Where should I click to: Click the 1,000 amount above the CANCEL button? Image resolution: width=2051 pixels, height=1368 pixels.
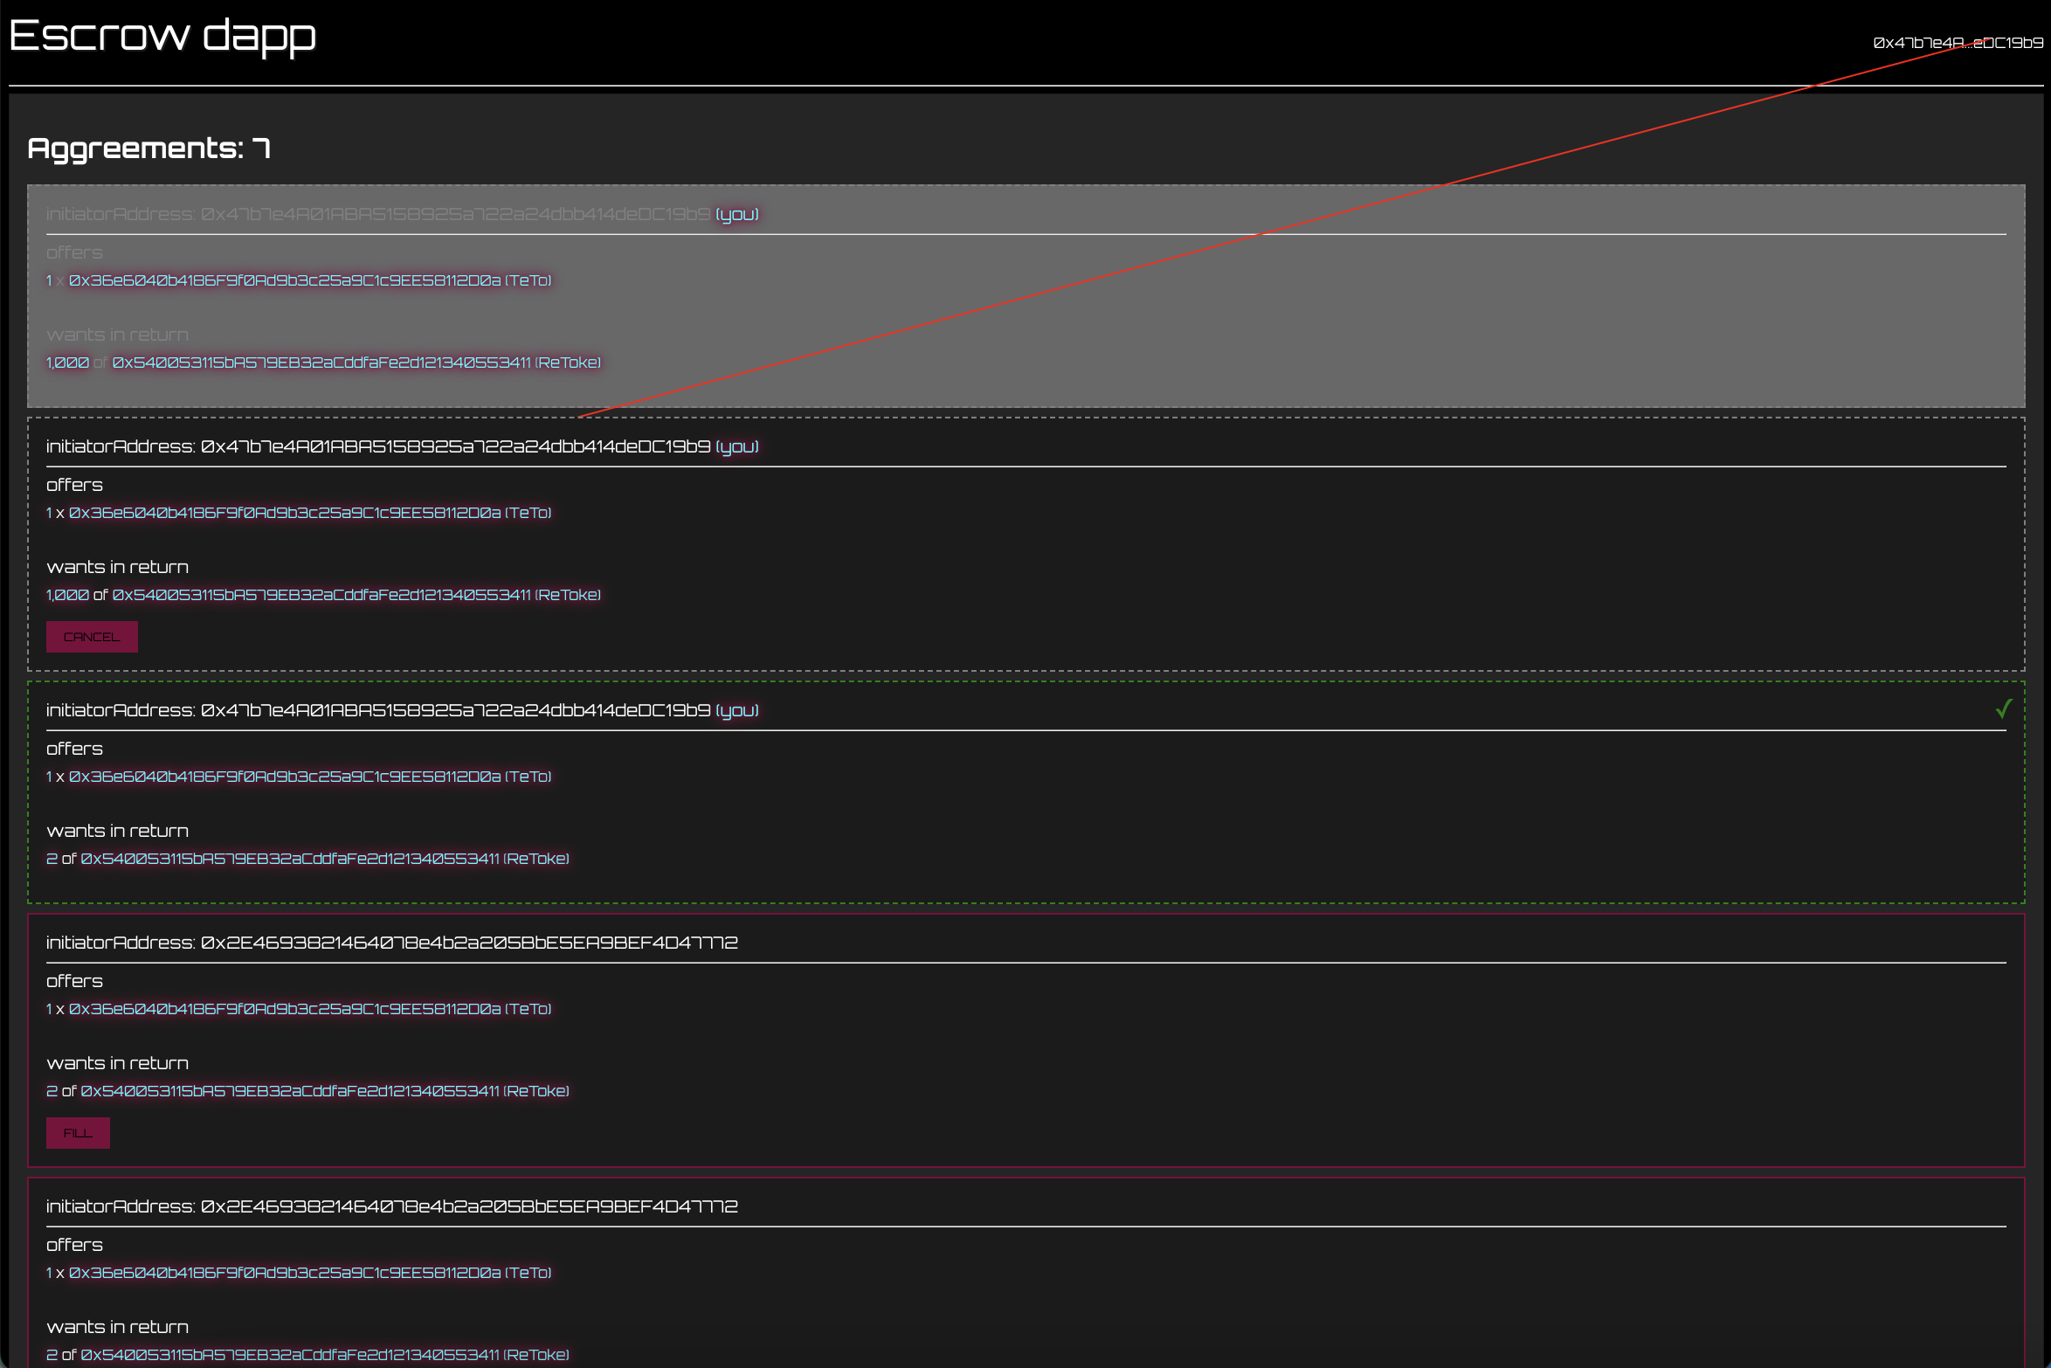point(67,595)
